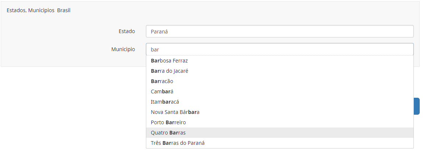
Task: Select Barbosa Ferraz from the suggestions
Action: click(x=169, y=61)
